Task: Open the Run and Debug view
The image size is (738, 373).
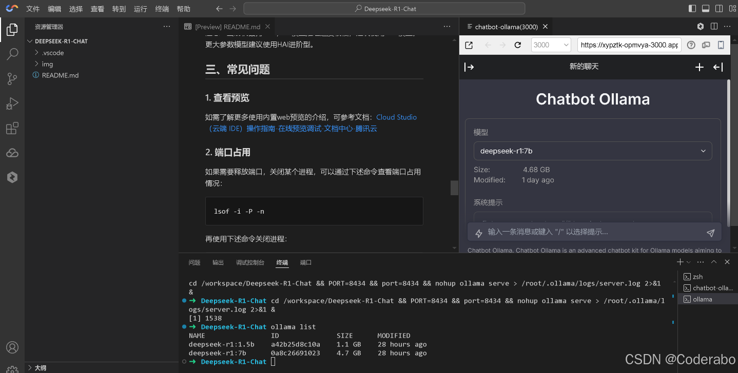Action: tap(12, 103)
